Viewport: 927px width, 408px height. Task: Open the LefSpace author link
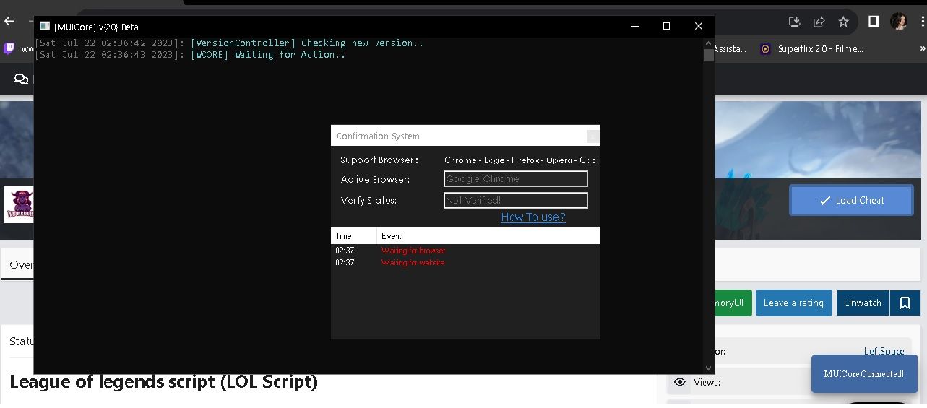point(884,351)
